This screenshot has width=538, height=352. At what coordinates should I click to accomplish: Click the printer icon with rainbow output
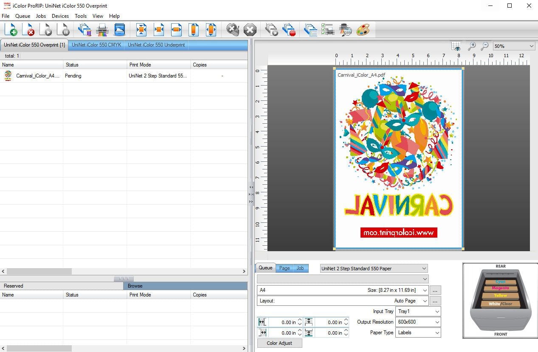[x=102, y=30]
